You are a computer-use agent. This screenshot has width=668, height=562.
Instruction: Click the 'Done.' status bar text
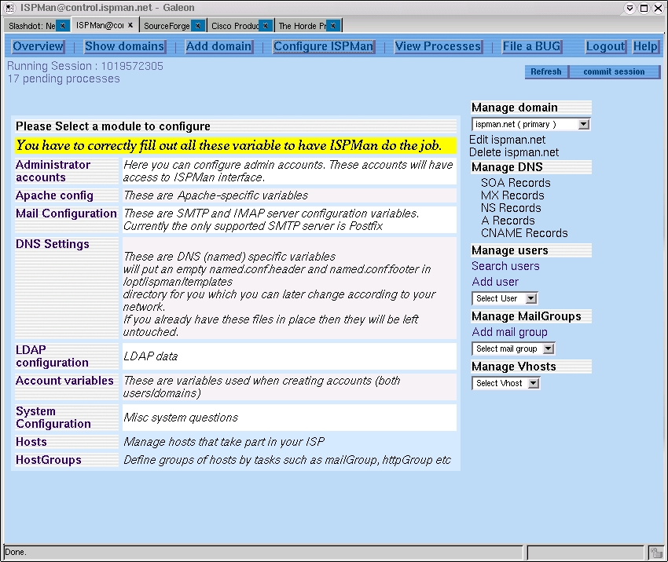16,553
